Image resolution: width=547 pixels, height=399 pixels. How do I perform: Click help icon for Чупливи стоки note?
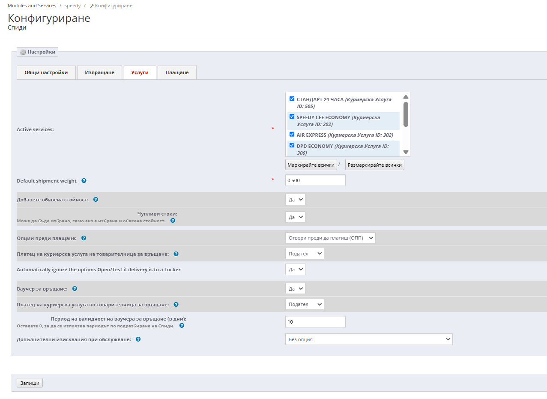pyautogui.click(x=173, y=221)
